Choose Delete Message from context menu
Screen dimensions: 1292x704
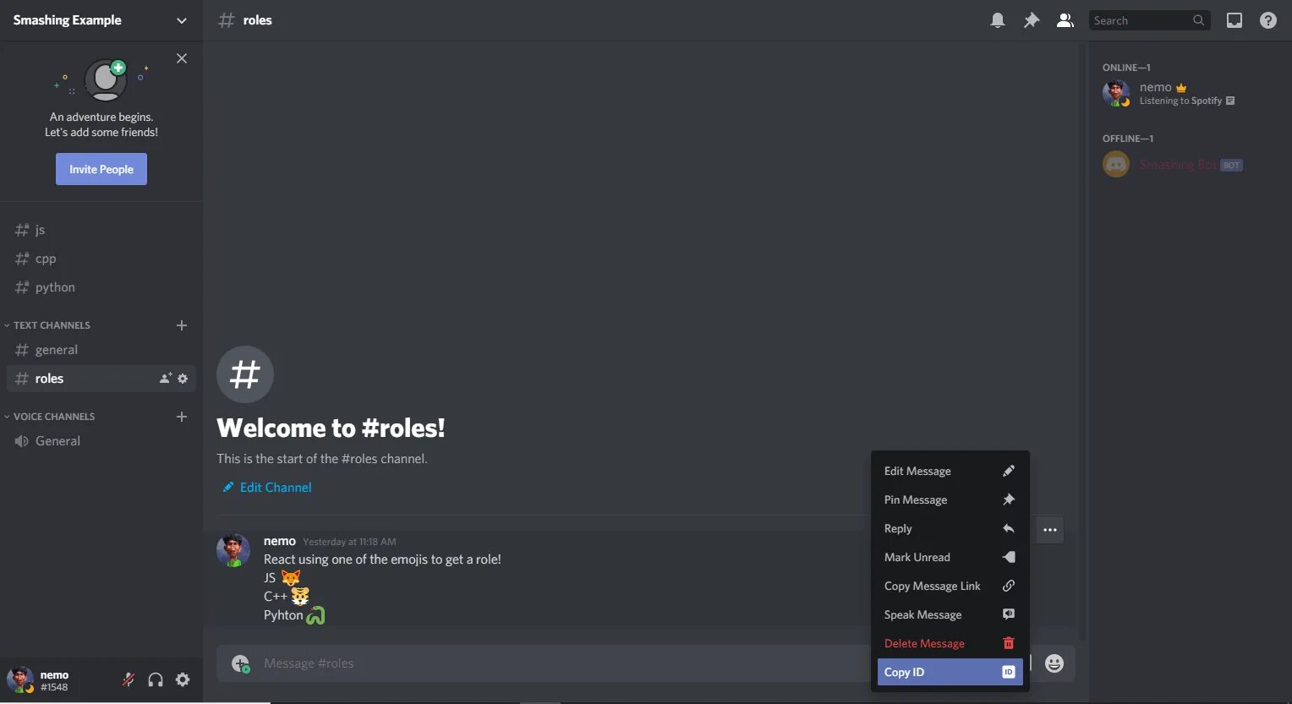click(x=950, y=643)
